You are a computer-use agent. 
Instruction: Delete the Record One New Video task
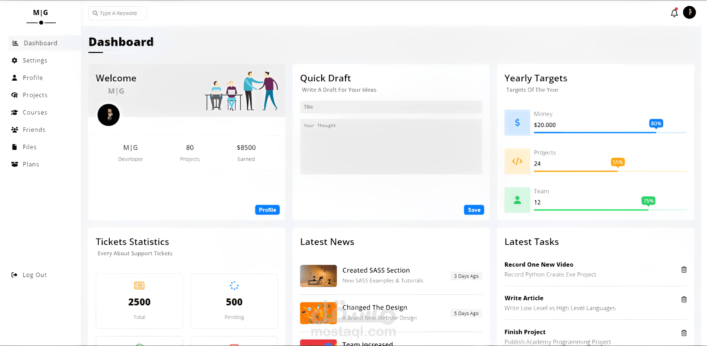coord(684,270)
